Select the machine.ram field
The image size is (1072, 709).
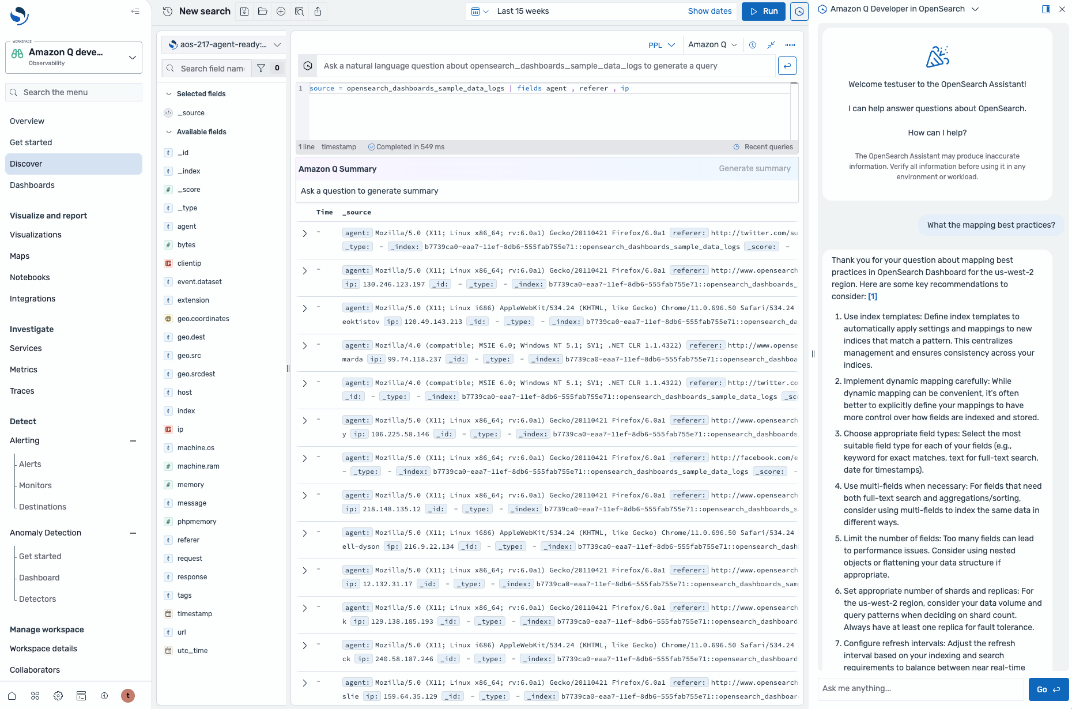[x=198, y=466]
